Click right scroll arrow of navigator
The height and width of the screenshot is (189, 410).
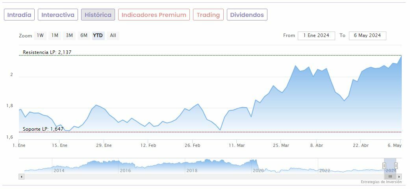399,176
